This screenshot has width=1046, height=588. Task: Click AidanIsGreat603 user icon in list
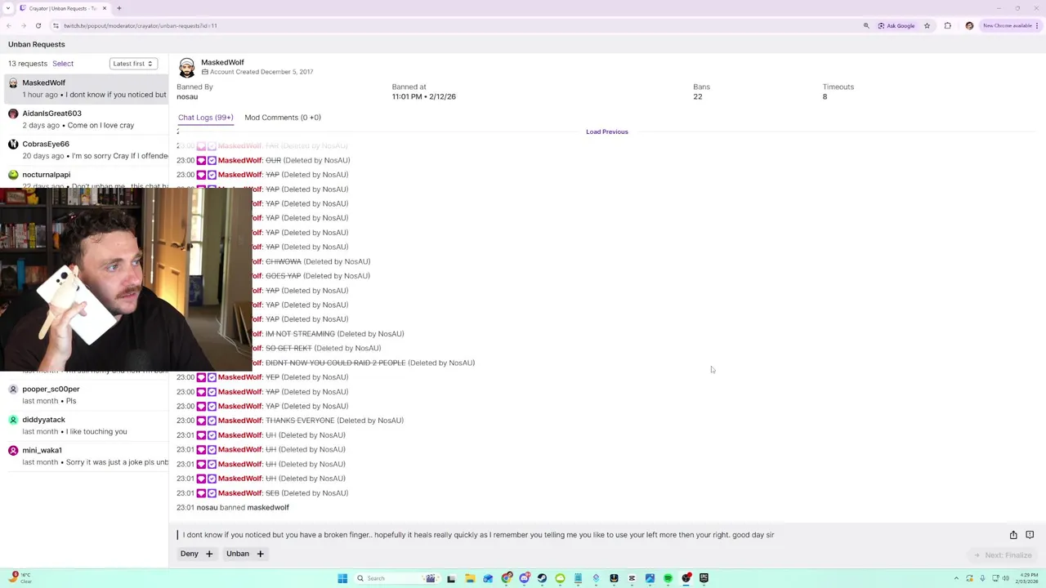(13, 114)
